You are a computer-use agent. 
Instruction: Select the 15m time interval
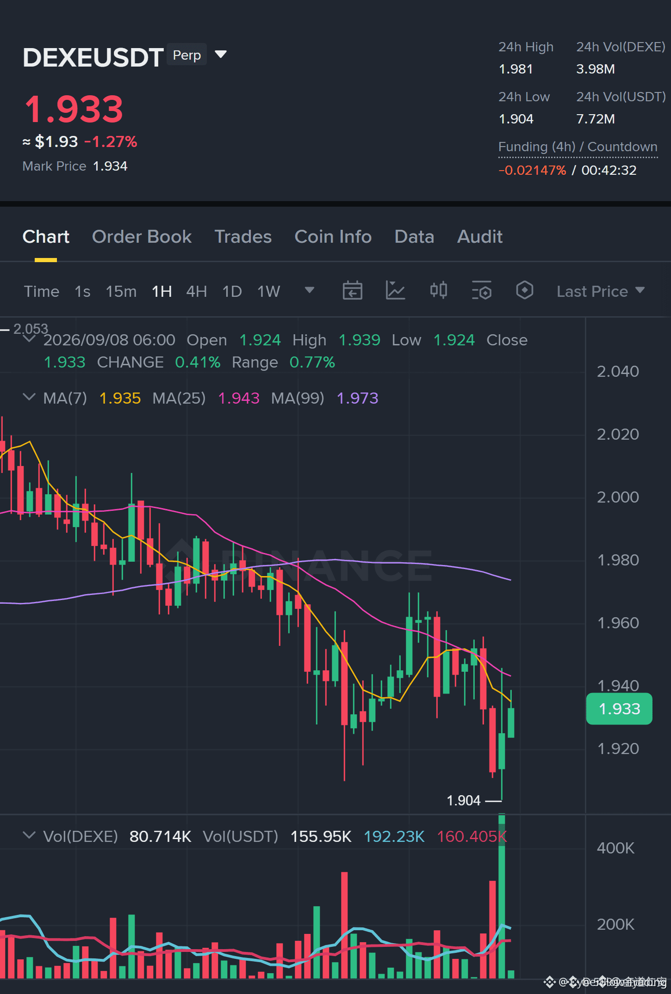click(121, 292)
